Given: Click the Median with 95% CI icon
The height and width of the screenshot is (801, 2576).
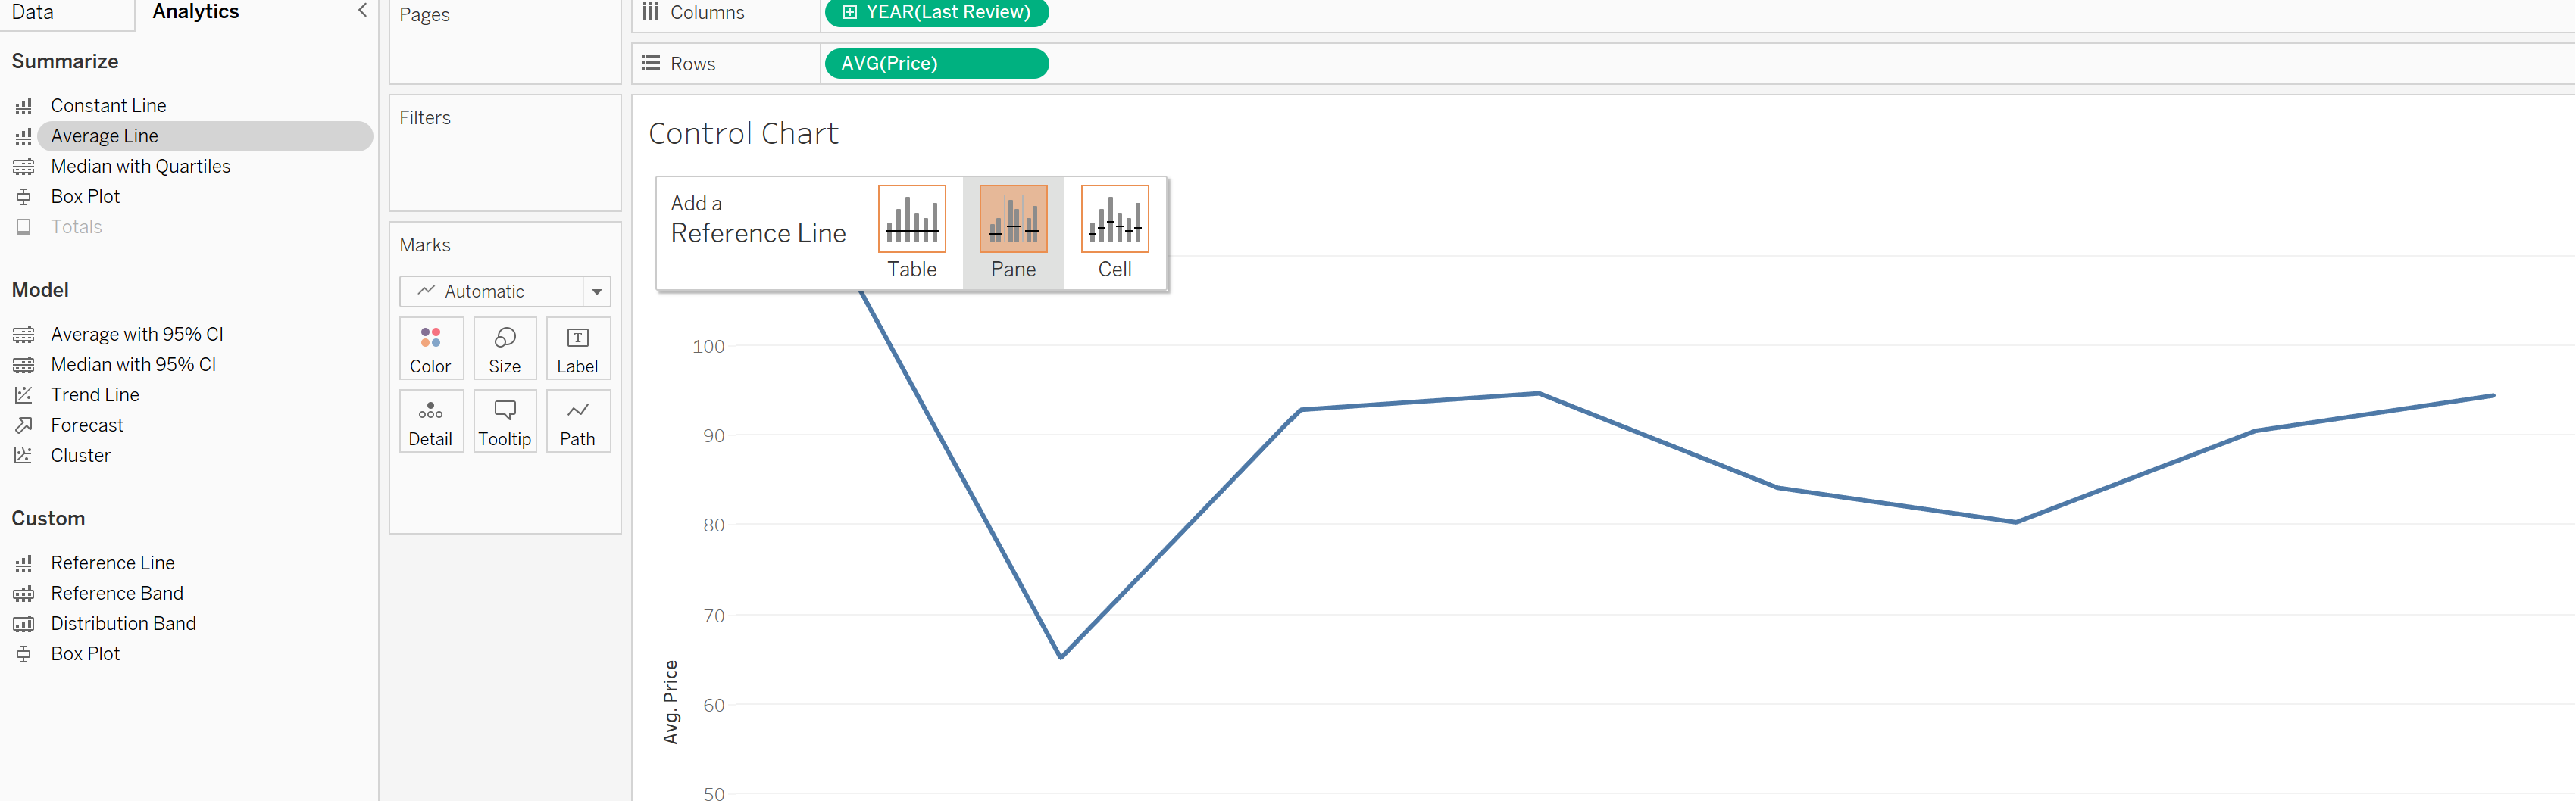Looking at the screenshot, I should 24,365.
